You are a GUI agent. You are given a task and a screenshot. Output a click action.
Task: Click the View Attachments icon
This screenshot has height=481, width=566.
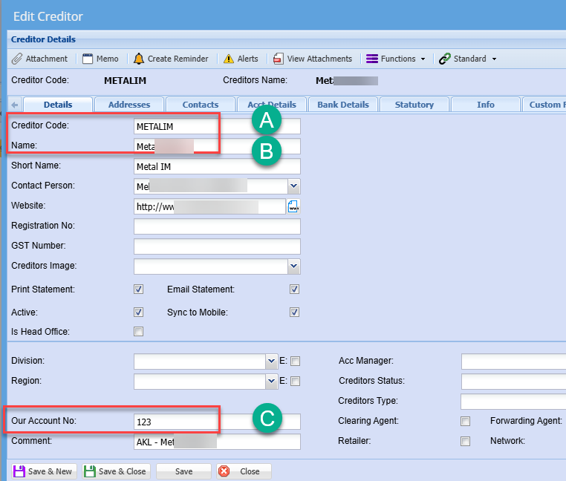pos(278,59)
